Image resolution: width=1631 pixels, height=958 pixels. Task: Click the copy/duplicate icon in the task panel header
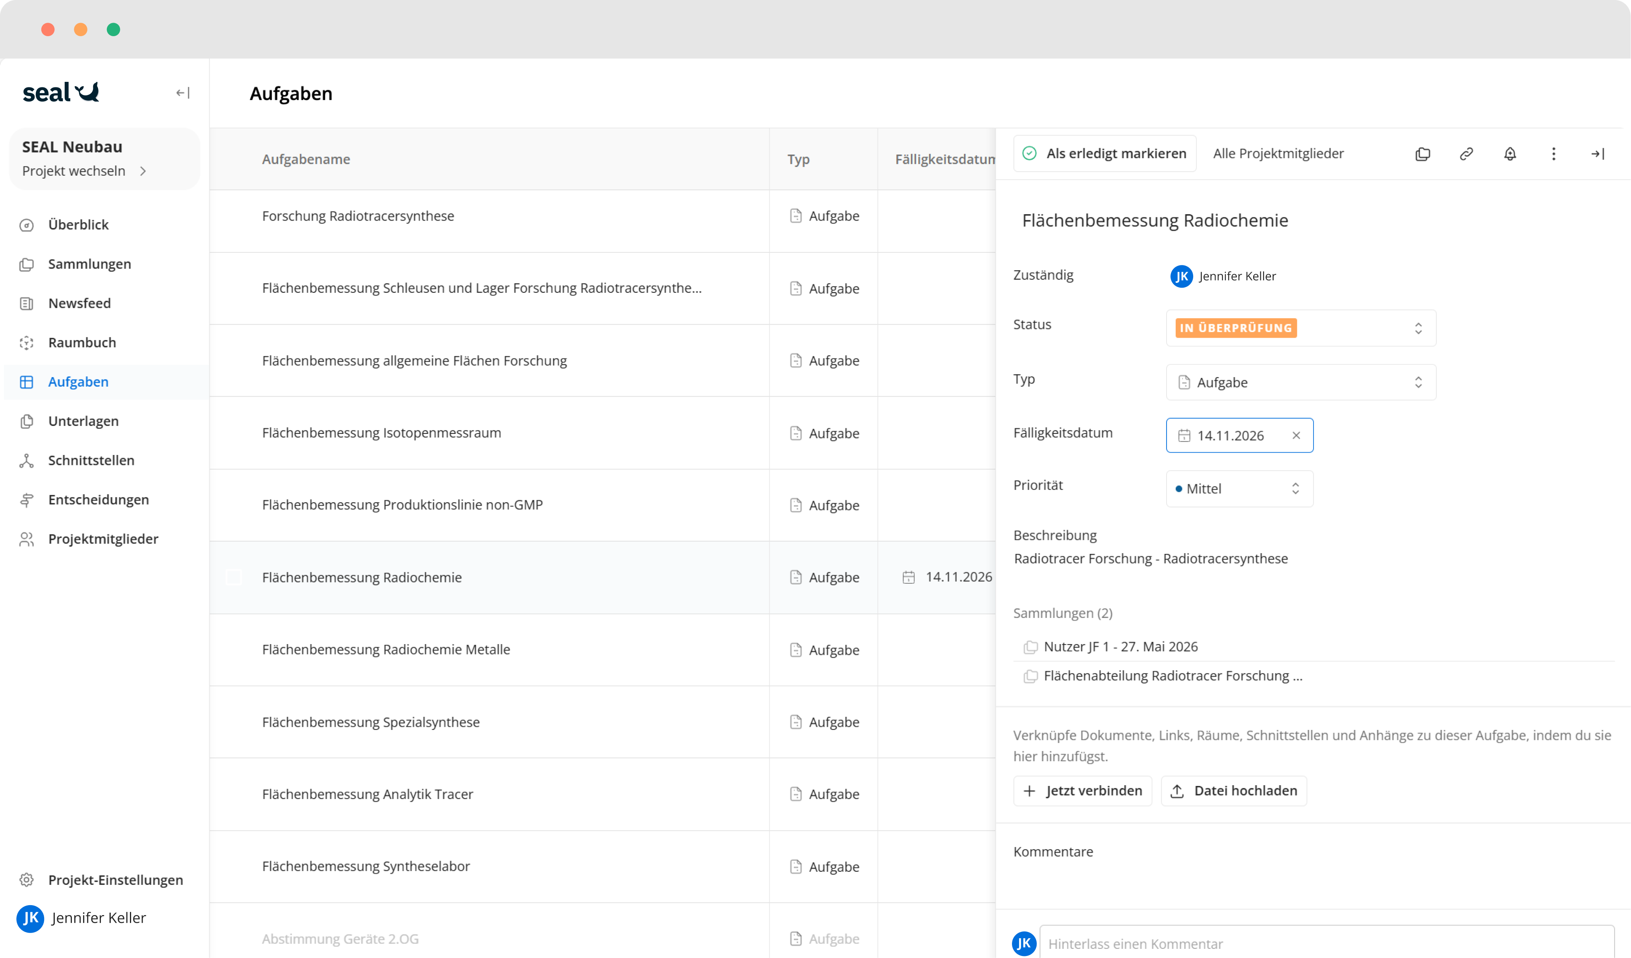coord(1422,154)
